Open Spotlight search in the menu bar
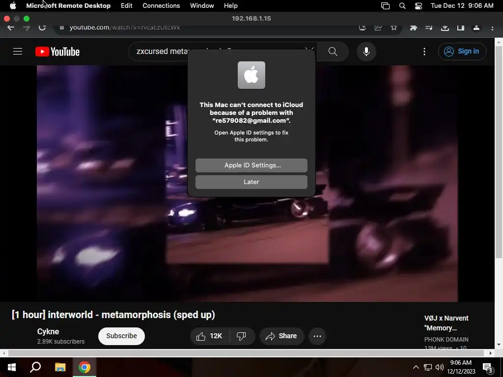 coord(402,6)
